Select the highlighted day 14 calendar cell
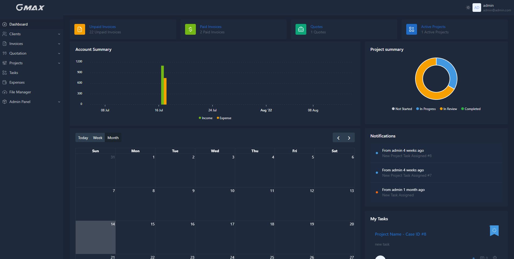The height and width of the screenshot is (259, 514). pyautogui.click(x=95, y=237)
